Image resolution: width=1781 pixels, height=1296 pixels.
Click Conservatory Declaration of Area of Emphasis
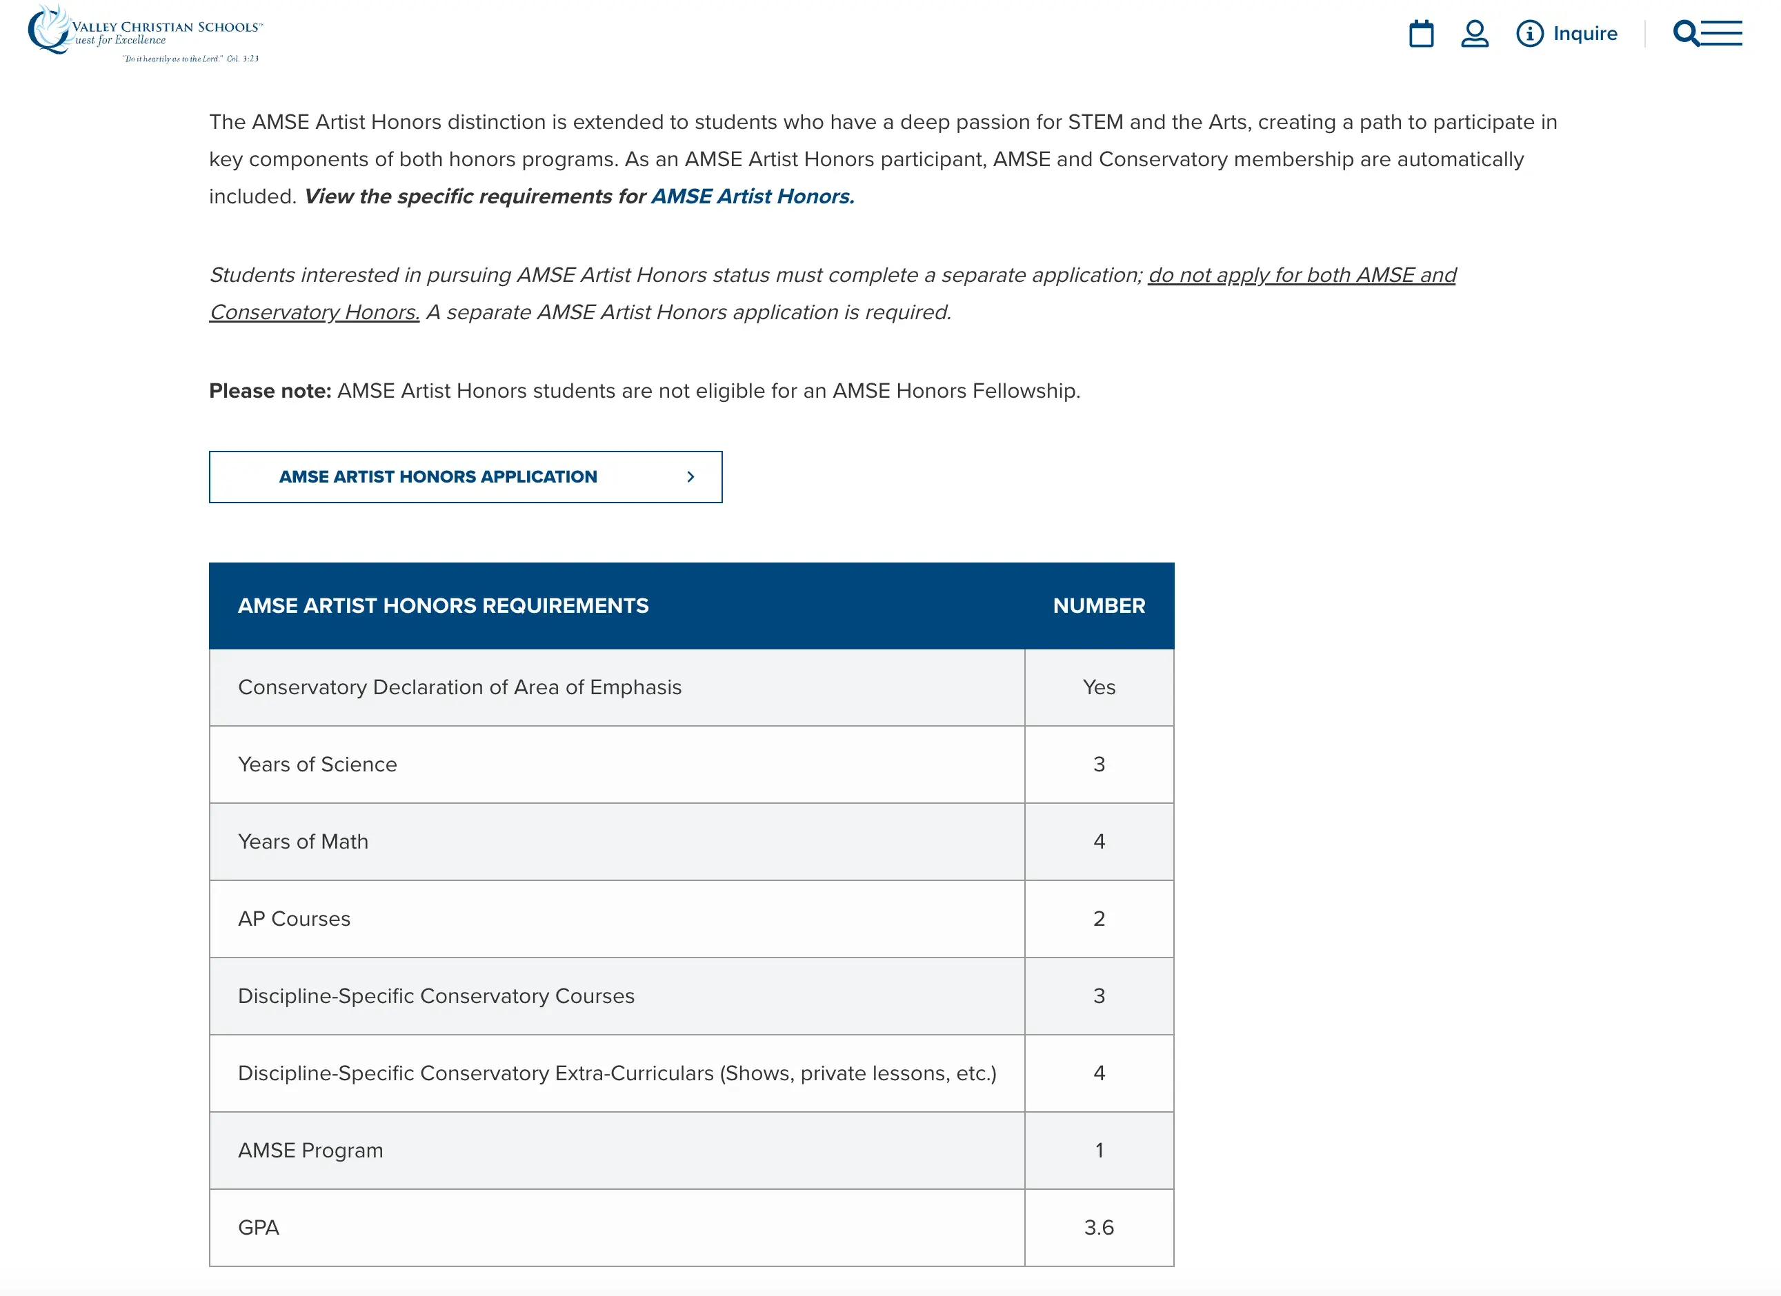pyautogui.click(x=459, y=687)
